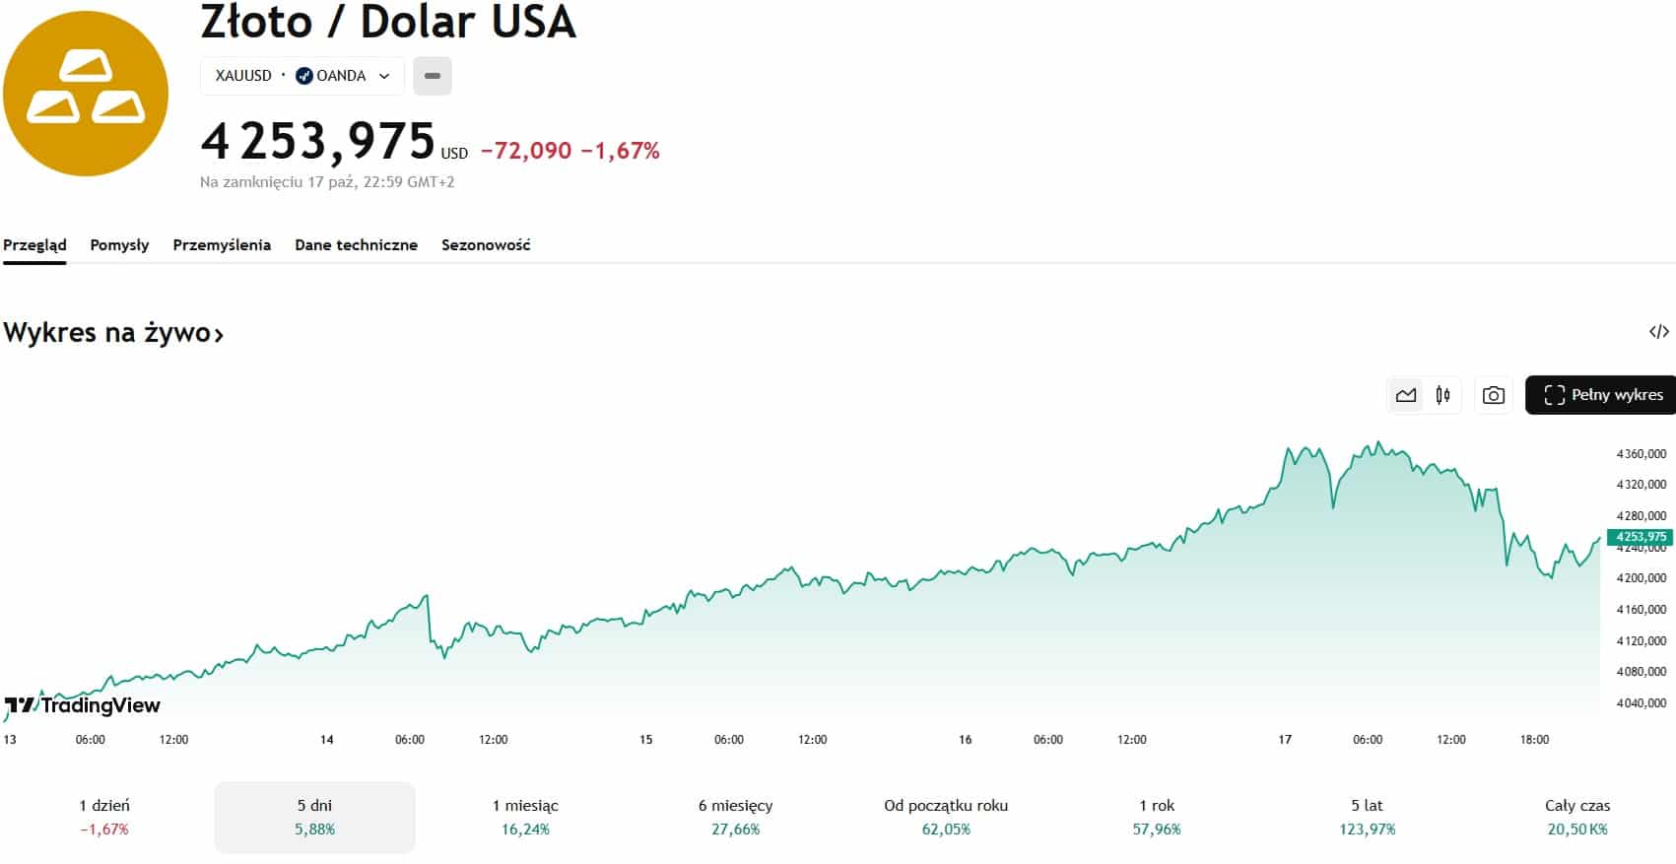Take a chart snapshot with camera icon
Image resolution: width=1676 pixels, height=864 pixels.
pyautogui.click(x=1494, y=395)
